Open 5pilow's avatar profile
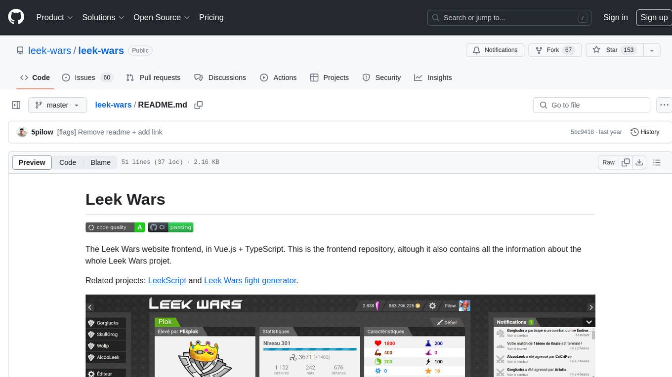 [x=22, y=132]
